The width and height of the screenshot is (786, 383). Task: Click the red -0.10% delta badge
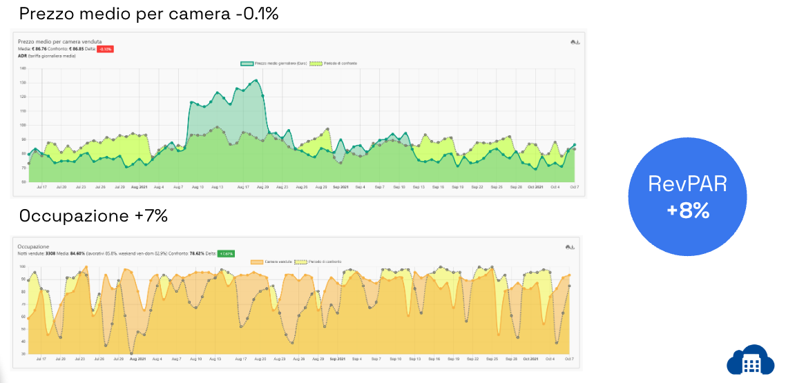click(x=105, y=49)
